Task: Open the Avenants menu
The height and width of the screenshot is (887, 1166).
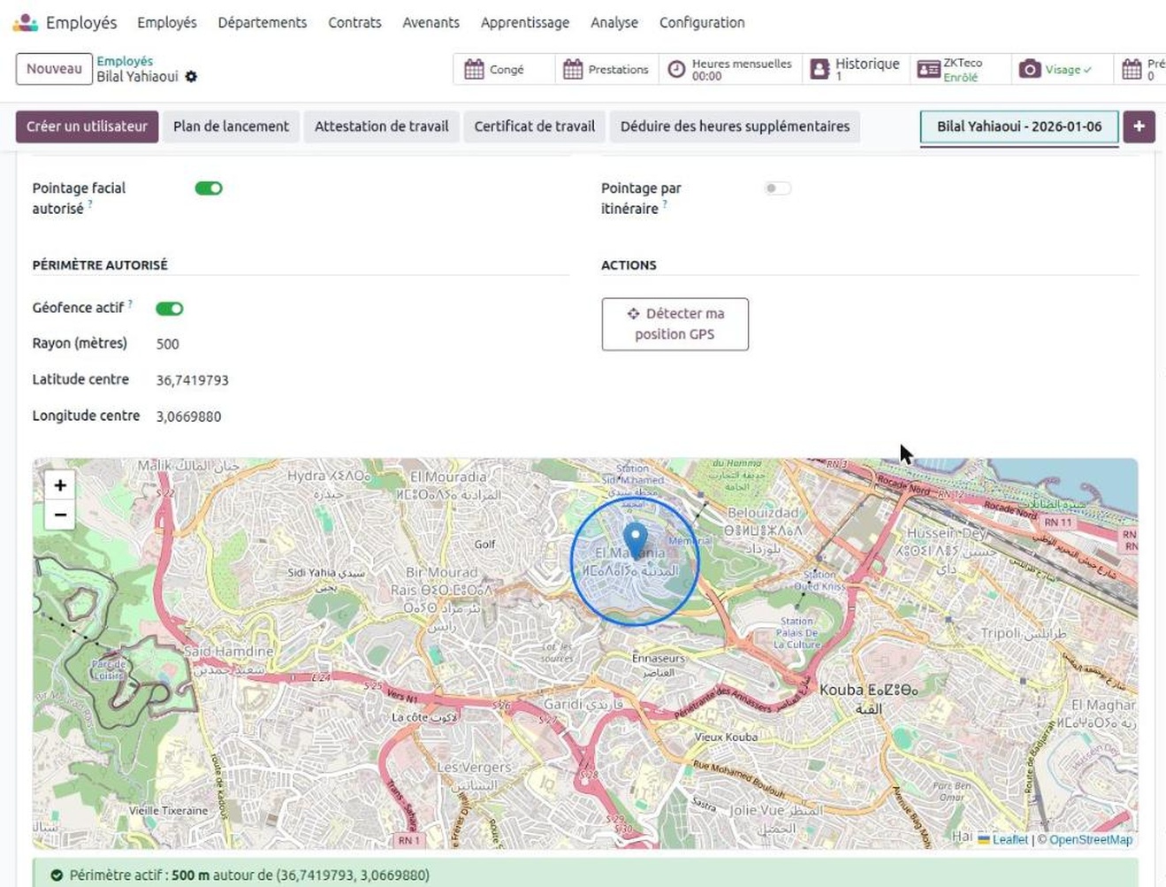Action: coord(431,22)
